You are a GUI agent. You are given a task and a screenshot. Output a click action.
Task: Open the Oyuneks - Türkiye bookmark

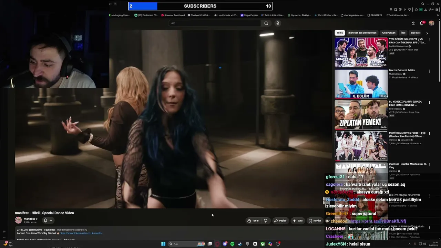[299, 15]
